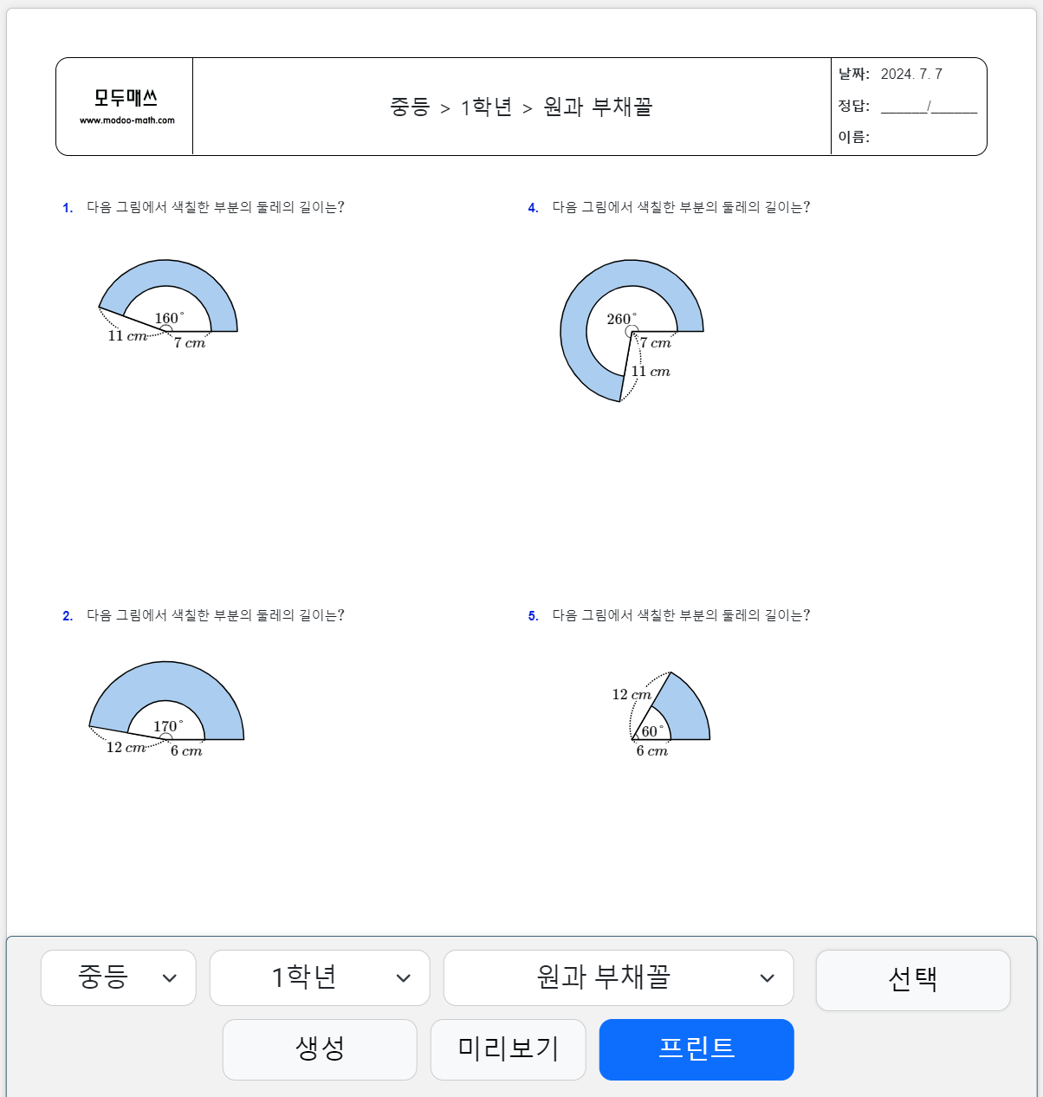This screenshot has width=1043, height=1097.
Task: Click problem number 4 label
Action: pyautogui.click(x=533, y=208)
